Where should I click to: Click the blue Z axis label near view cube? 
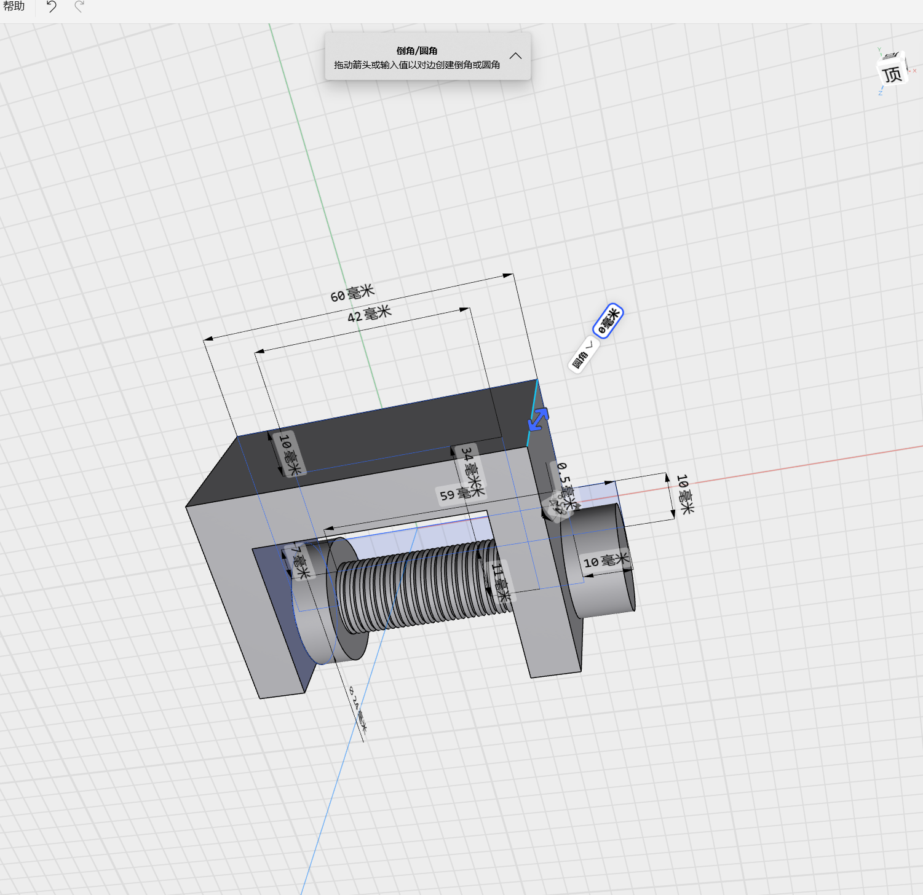point(880,93)
